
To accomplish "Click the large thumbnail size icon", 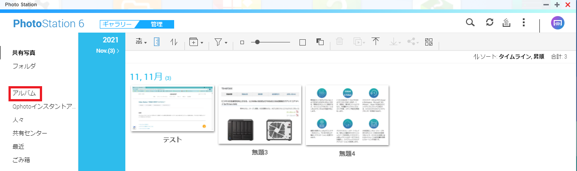I will 302,42.
